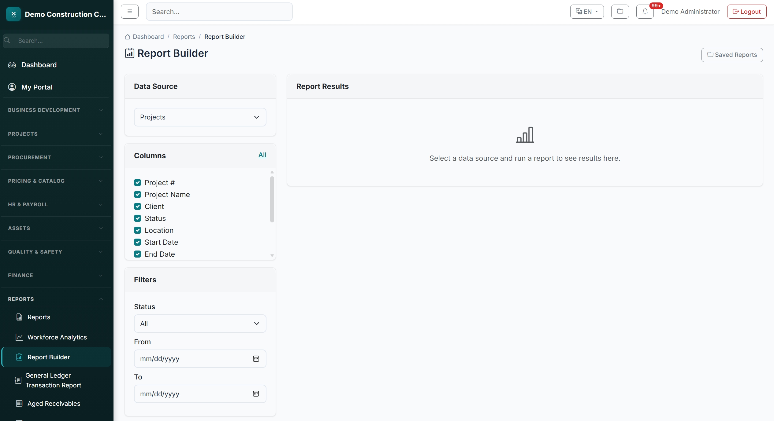
Task: Expand the FINANCE section in the sidebar
Action: (56, 275)
